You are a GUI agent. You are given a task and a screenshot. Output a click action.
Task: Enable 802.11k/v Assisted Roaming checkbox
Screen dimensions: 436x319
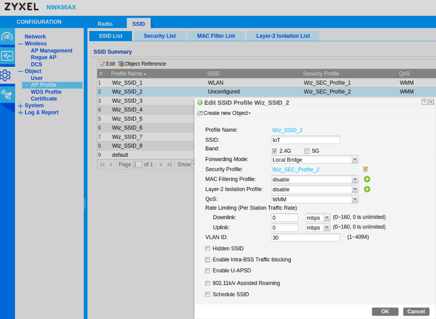pyautogui.click(x=207, y=283)
